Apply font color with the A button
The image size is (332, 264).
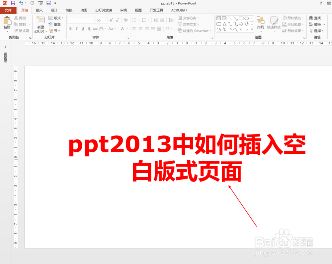coord(123,29)
